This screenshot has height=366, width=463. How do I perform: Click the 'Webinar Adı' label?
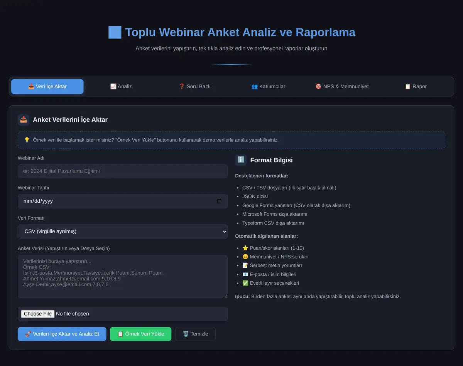pyautogui.click(x=31, y=158)
